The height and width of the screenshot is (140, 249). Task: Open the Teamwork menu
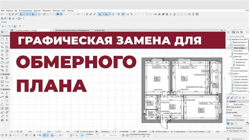pyautogui.click(x=56, y=11)
